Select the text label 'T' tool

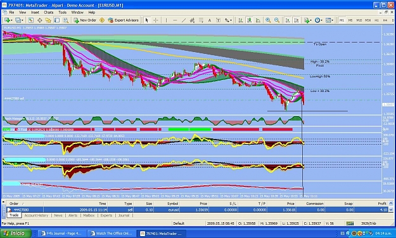click(219, 20)
